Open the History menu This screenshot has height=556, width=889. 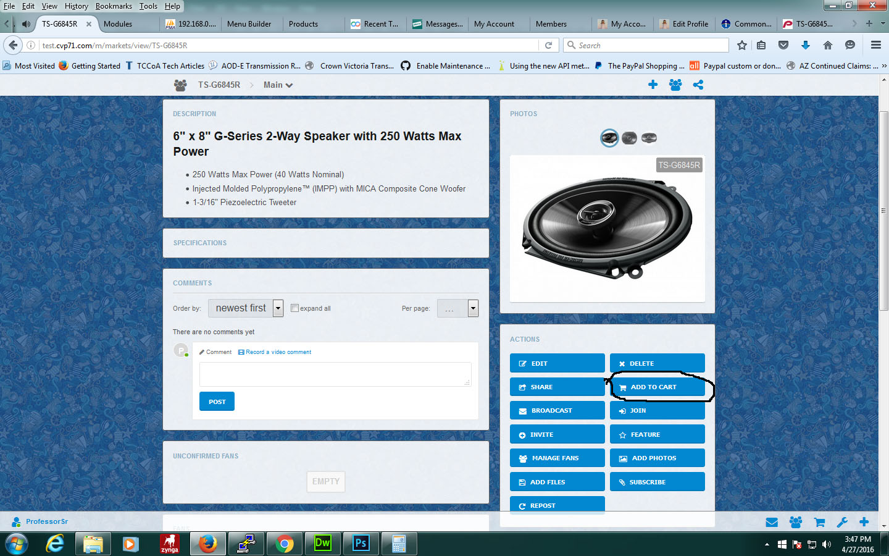77,6
